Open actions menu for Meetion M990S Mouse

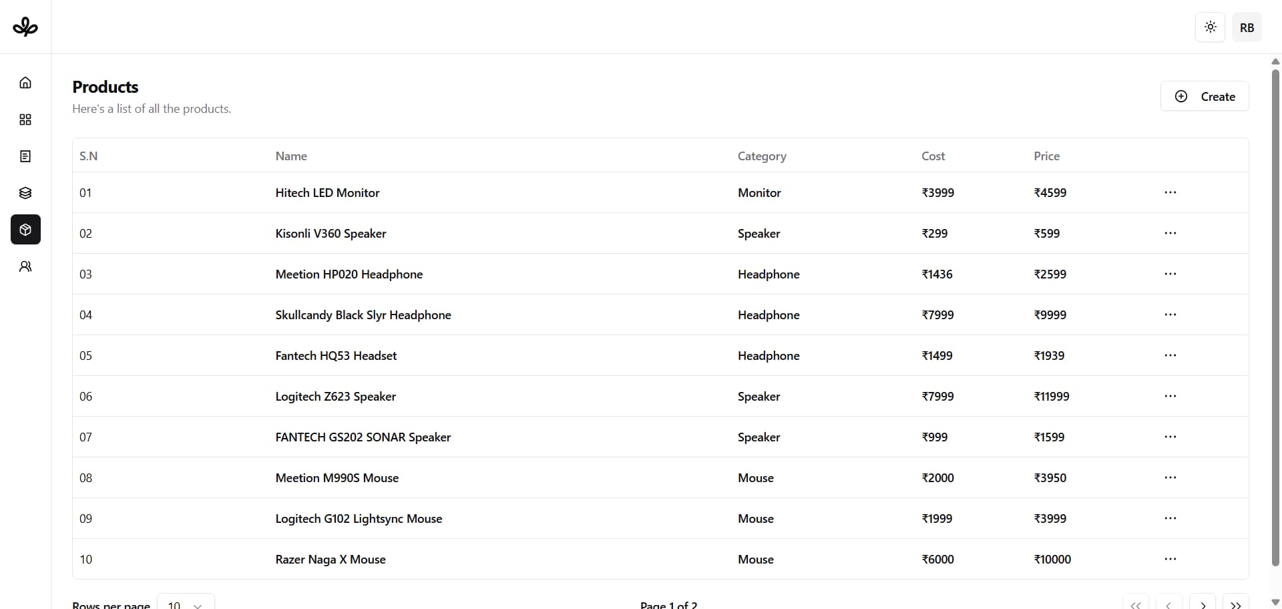pyautogui.click(x=1170, y=477)
